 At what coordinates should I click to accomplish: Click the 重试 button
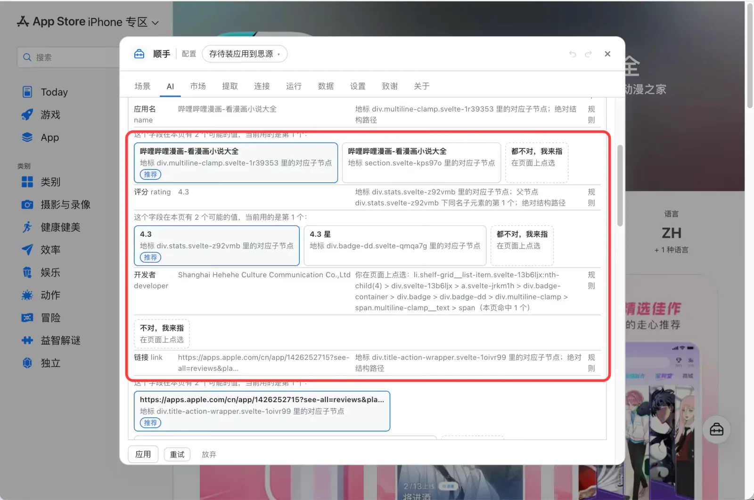point(177,454)
